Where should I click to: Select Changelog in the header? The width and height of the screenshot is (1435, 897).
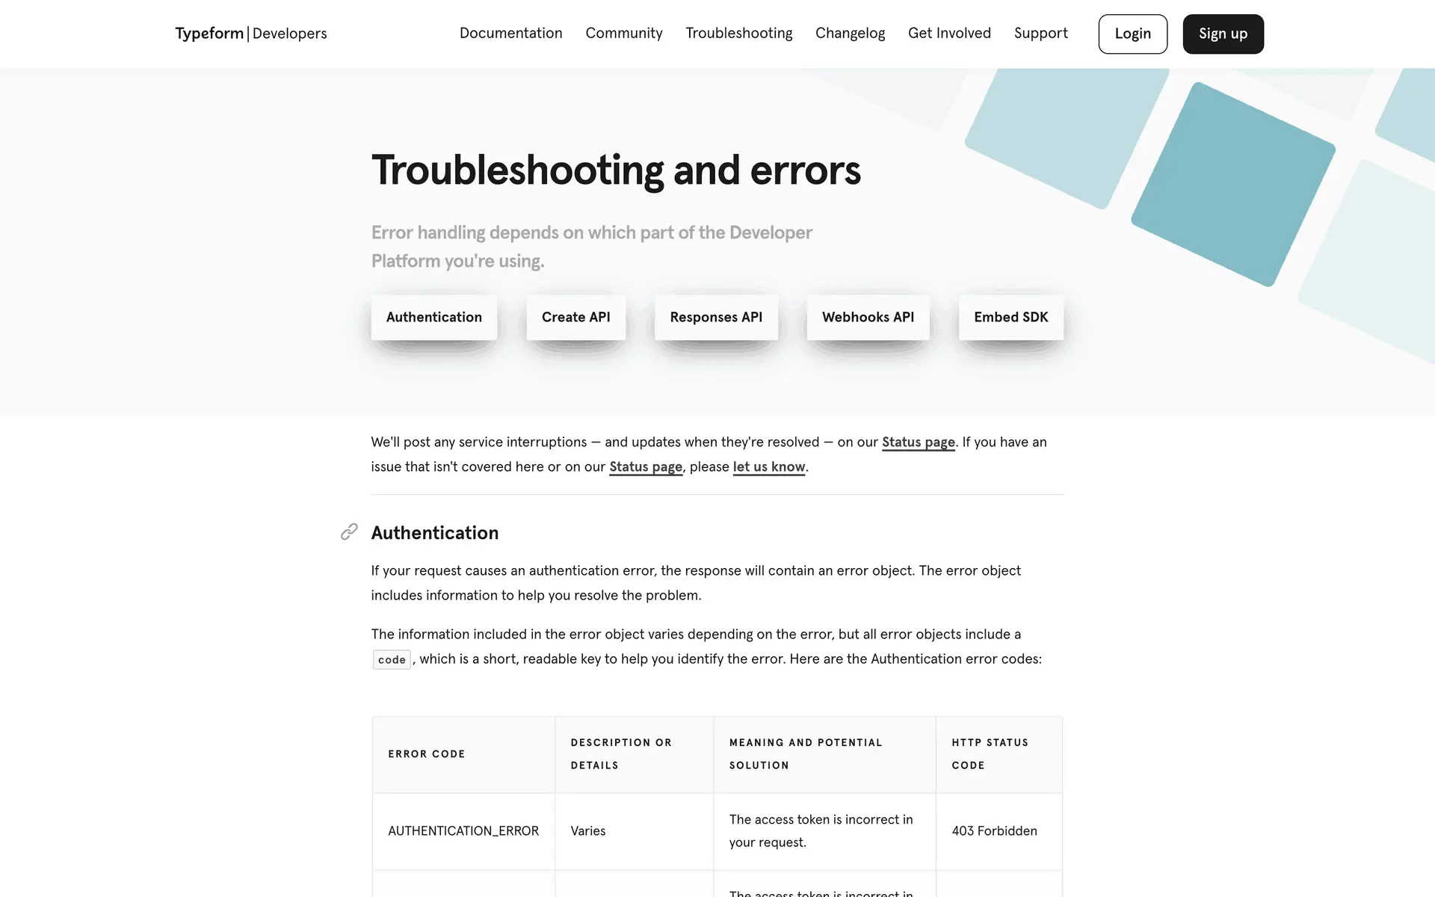point(850,34)
